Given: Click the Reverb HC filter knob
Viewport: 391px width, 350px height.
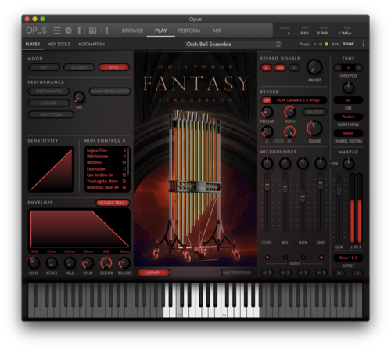Looking at the screenshot, I should [289, 132].
